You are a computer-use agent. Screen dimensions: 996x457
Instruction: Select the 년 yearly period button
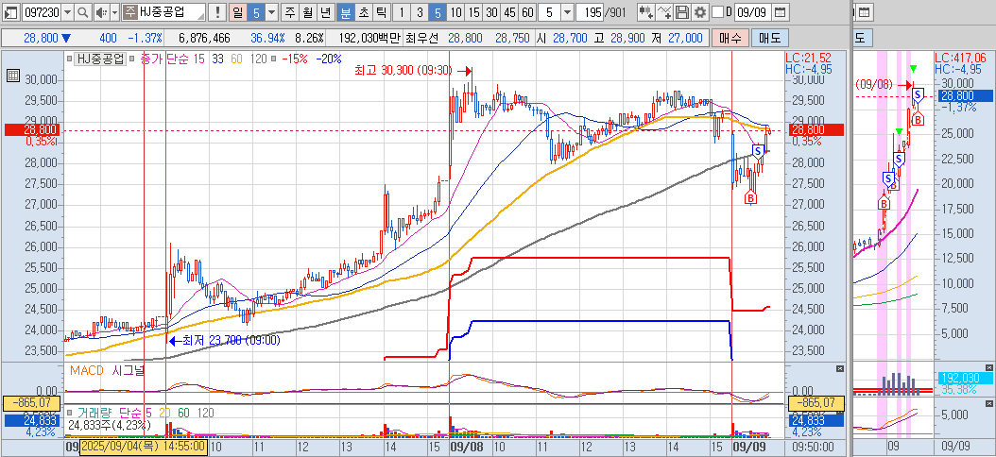325,12
